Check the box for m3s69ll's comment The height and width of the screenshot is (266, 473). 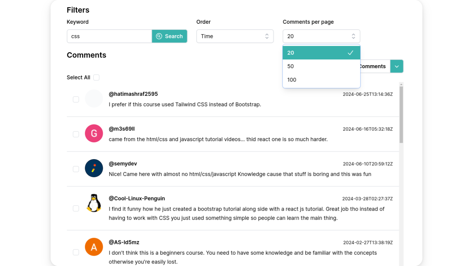[x=76, y=134]
